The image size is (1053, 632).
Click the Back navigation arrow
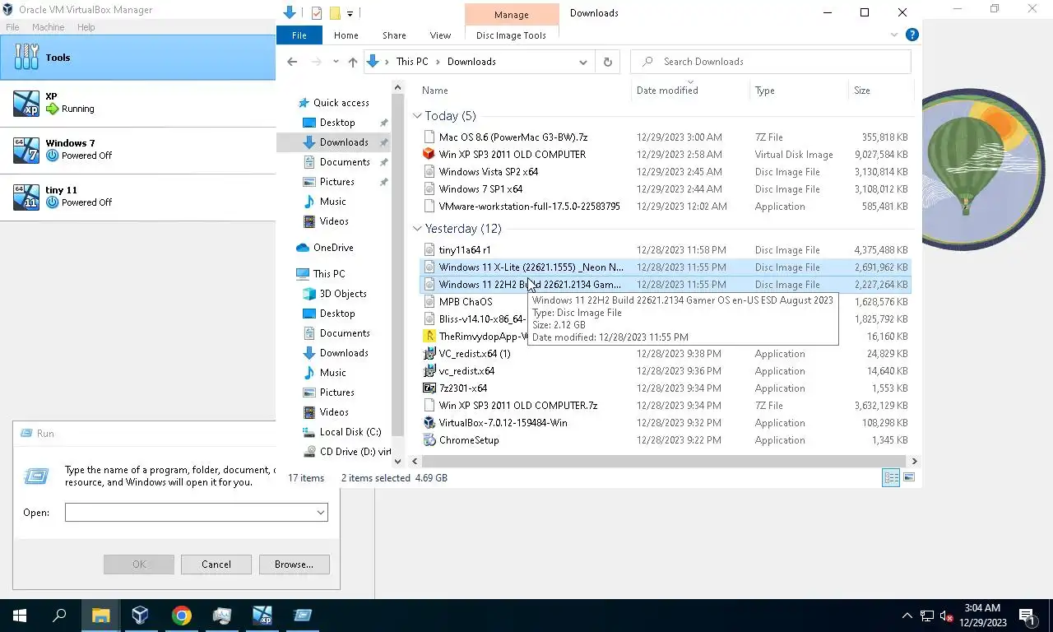[x=292, y=62]
